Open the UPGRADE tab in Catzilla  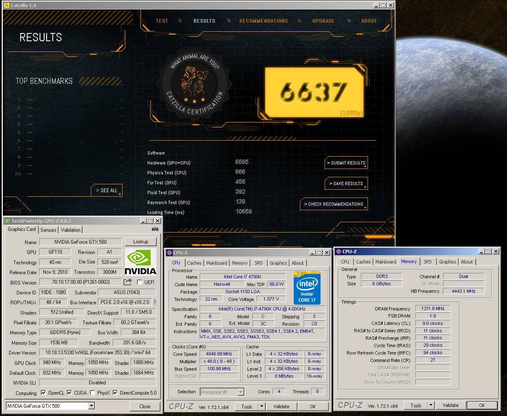click(323, 21)
